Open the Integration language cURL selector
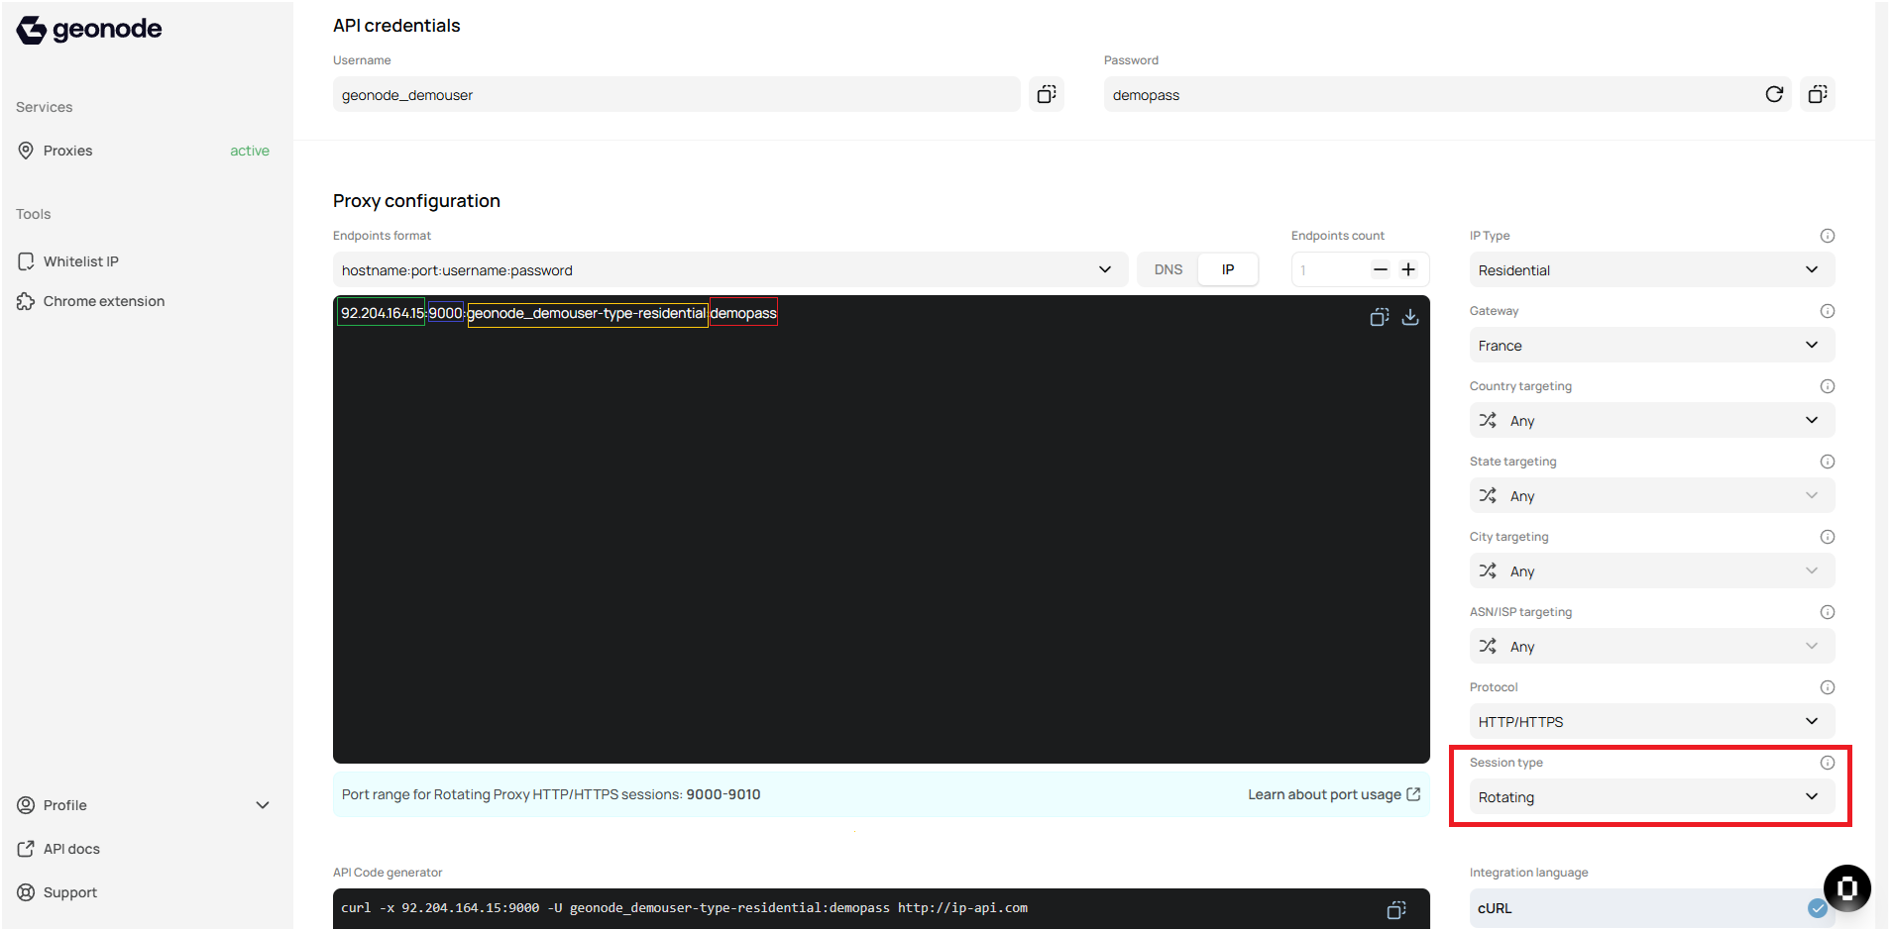 pos(1652,908)
